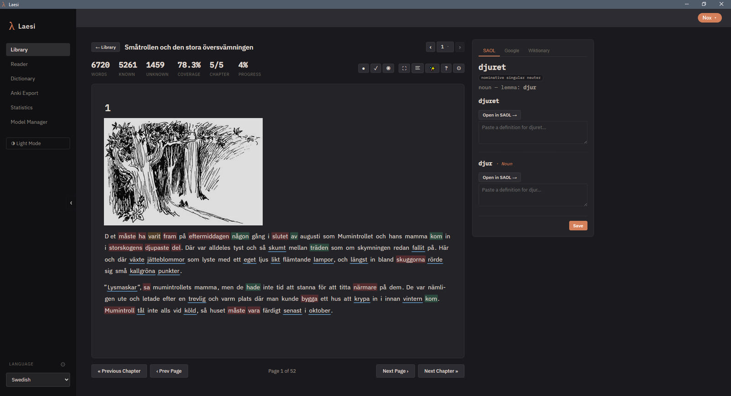The width and height of the screenshot is (731, 396).
Task: Select the word "skuggorna" in the text
Action: click(x=411, y=259)
